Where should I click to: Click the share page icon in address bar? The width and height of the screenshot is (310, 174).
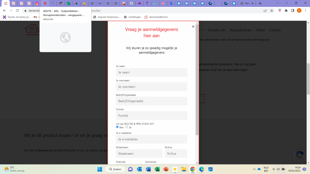[x=265, y=11]
